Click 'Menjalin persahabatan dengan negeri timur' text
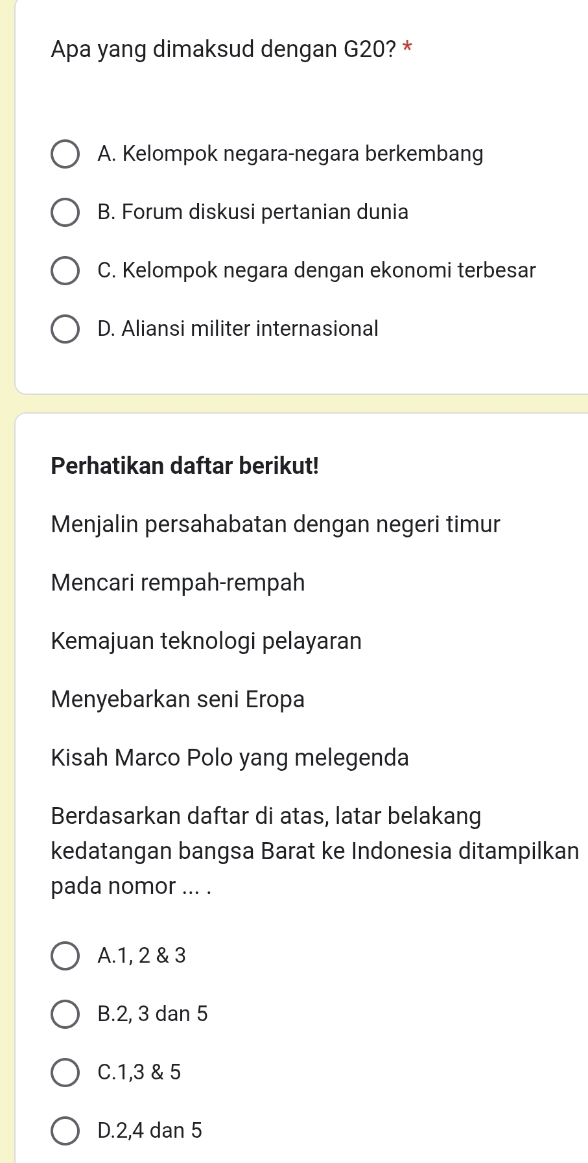Screen dimensions: 588x1163 276,524
